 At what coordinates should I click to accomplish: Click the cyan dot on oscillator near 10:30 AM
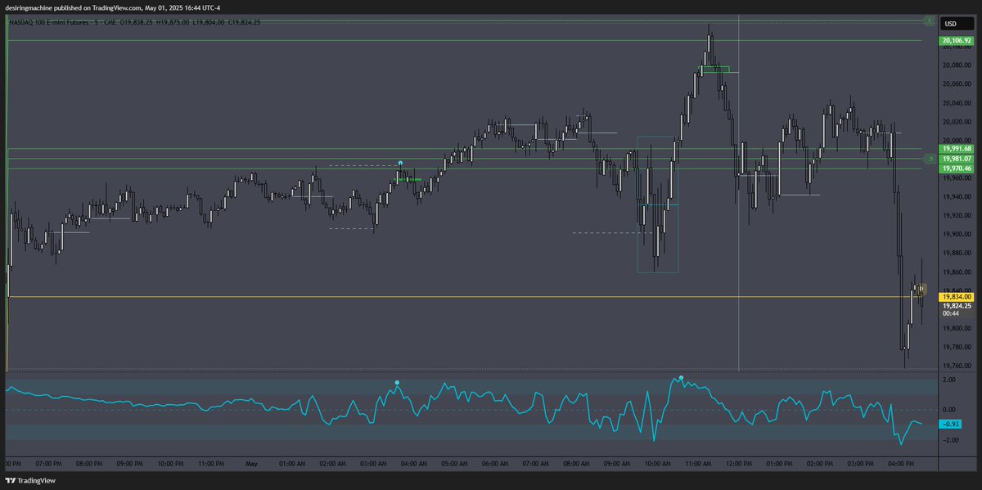click(x=681, y=377)
